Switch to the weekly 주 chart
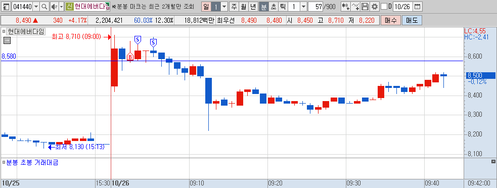Image resolution: width=497 pixels, height=188 pixels. click(234, 7)
